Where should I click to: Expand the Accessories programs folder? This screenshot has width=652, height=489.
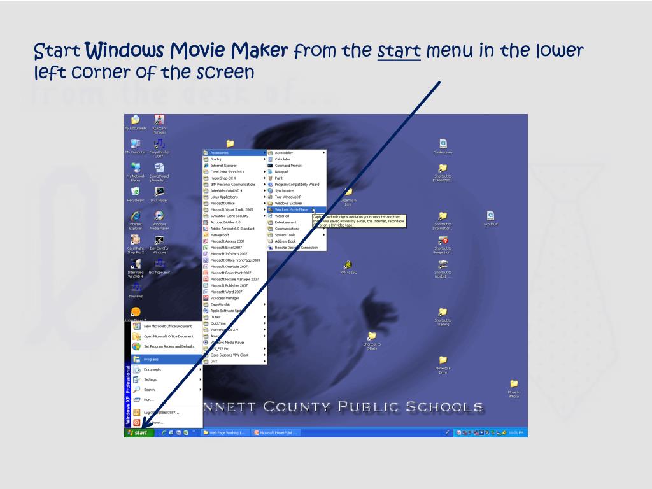point(234,153)
